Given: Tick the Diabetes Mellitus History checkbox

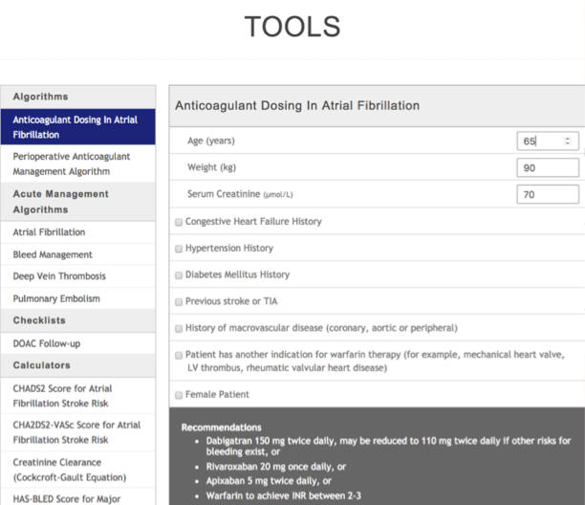Looking at the screenshot, I should (179, 275).
